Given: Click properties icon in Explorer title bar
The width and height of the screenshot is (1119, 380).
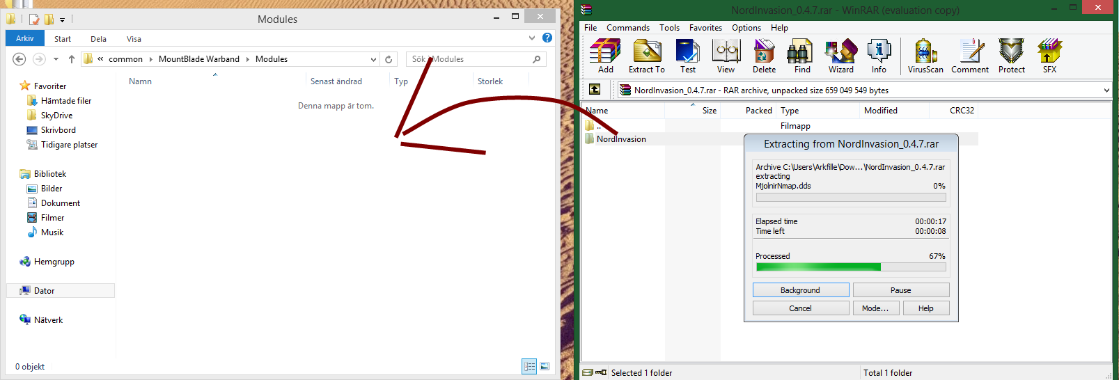Looking at the screenshot, I should 34,19.
